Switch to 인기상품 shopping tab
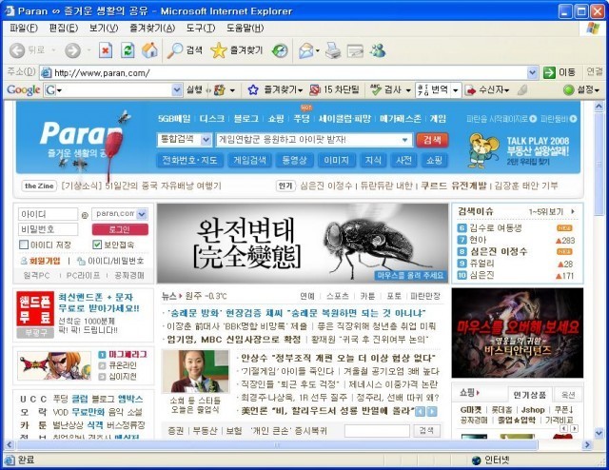Screen dimensions: 609x470 [530, 395]
